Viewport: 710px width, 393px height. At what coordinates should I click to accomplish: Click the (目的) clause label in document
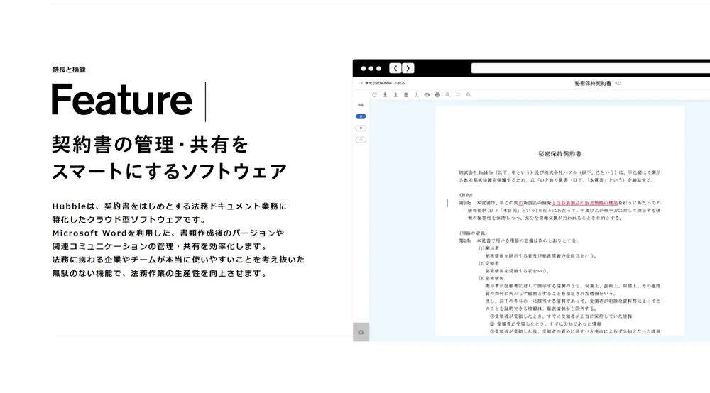[466, 195]
